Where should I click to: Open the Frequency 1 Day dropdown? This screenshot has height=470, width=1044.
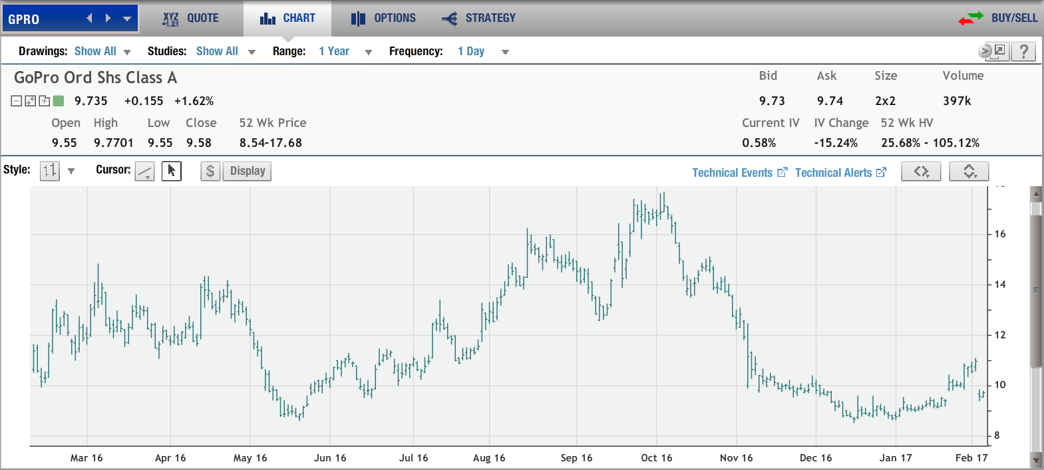click(483, 51)
